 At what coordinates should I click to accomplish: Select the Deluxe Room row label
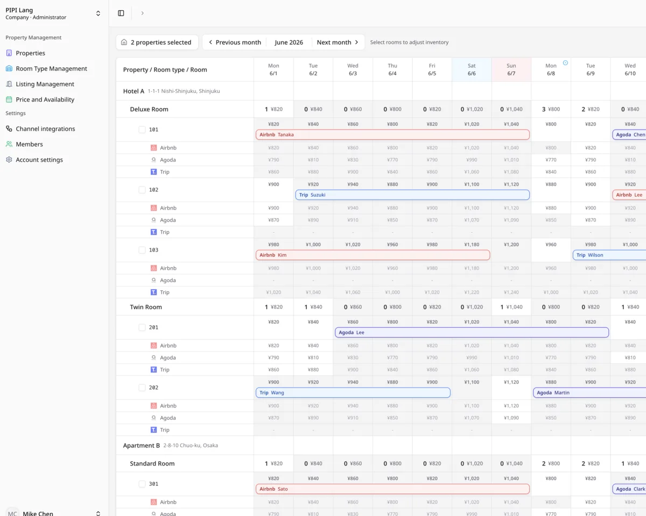pyautogui.click(x=149, y=109)
